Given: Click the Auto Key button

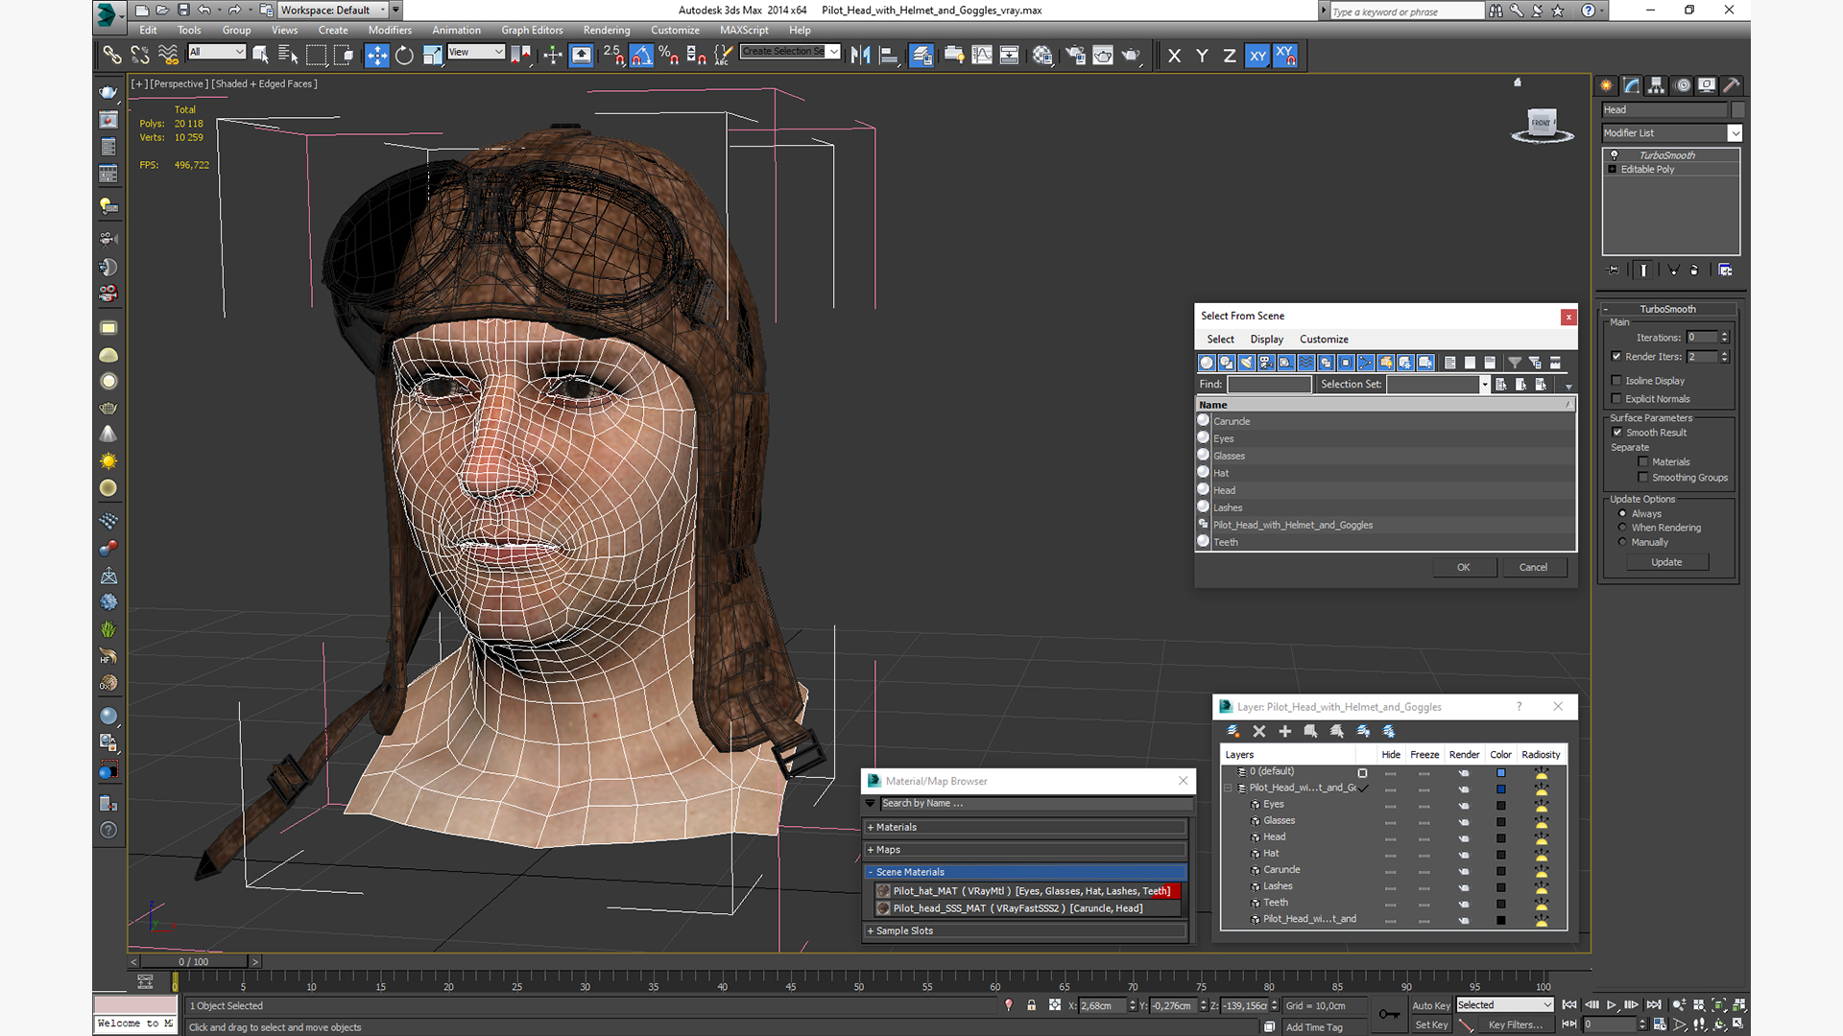Looking at the screenshot, I should coord(1430,1005).
